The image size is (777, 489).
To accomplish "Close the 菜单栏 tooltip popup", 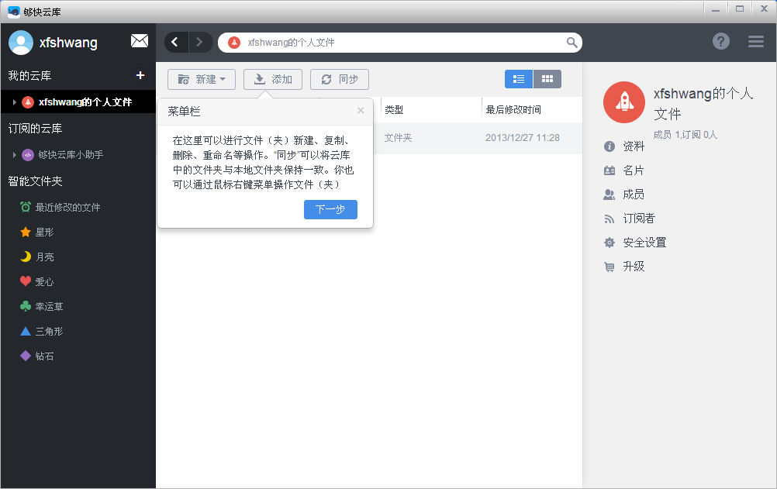I will (x=361, y=111).
